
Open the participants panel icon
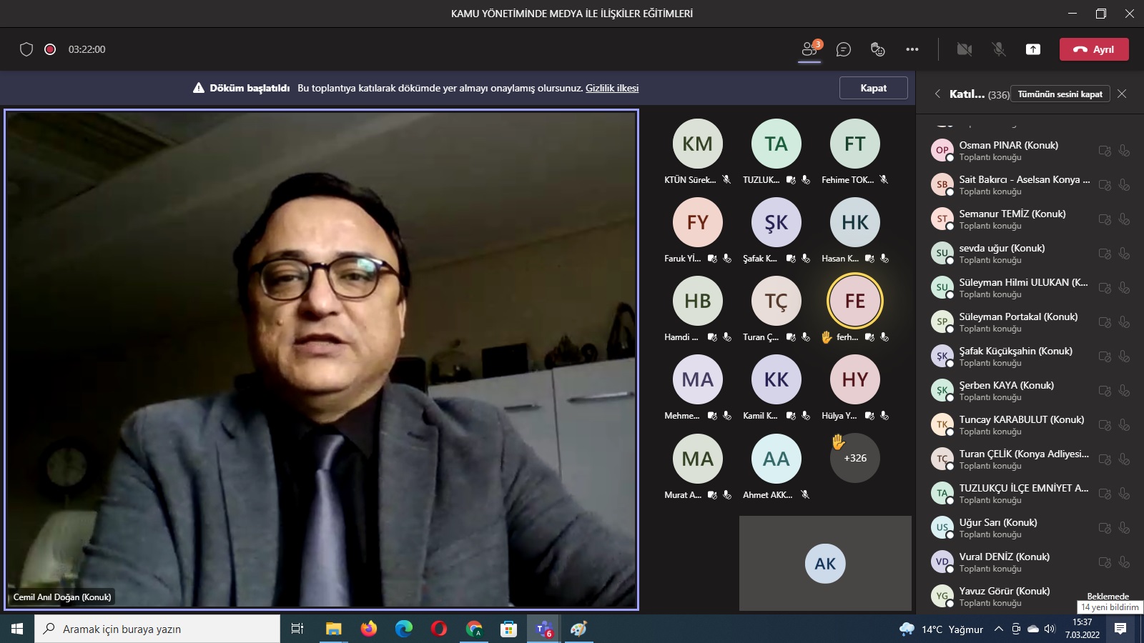pyautogui.click(x=809, y=49)
